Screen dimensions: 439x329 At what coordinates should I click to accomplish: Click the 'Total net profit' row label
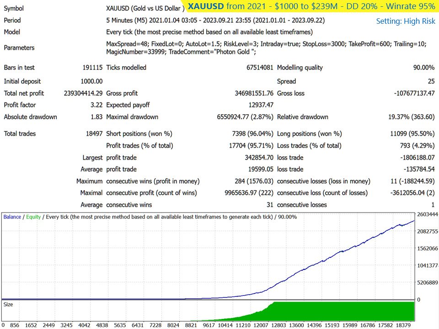24,93
